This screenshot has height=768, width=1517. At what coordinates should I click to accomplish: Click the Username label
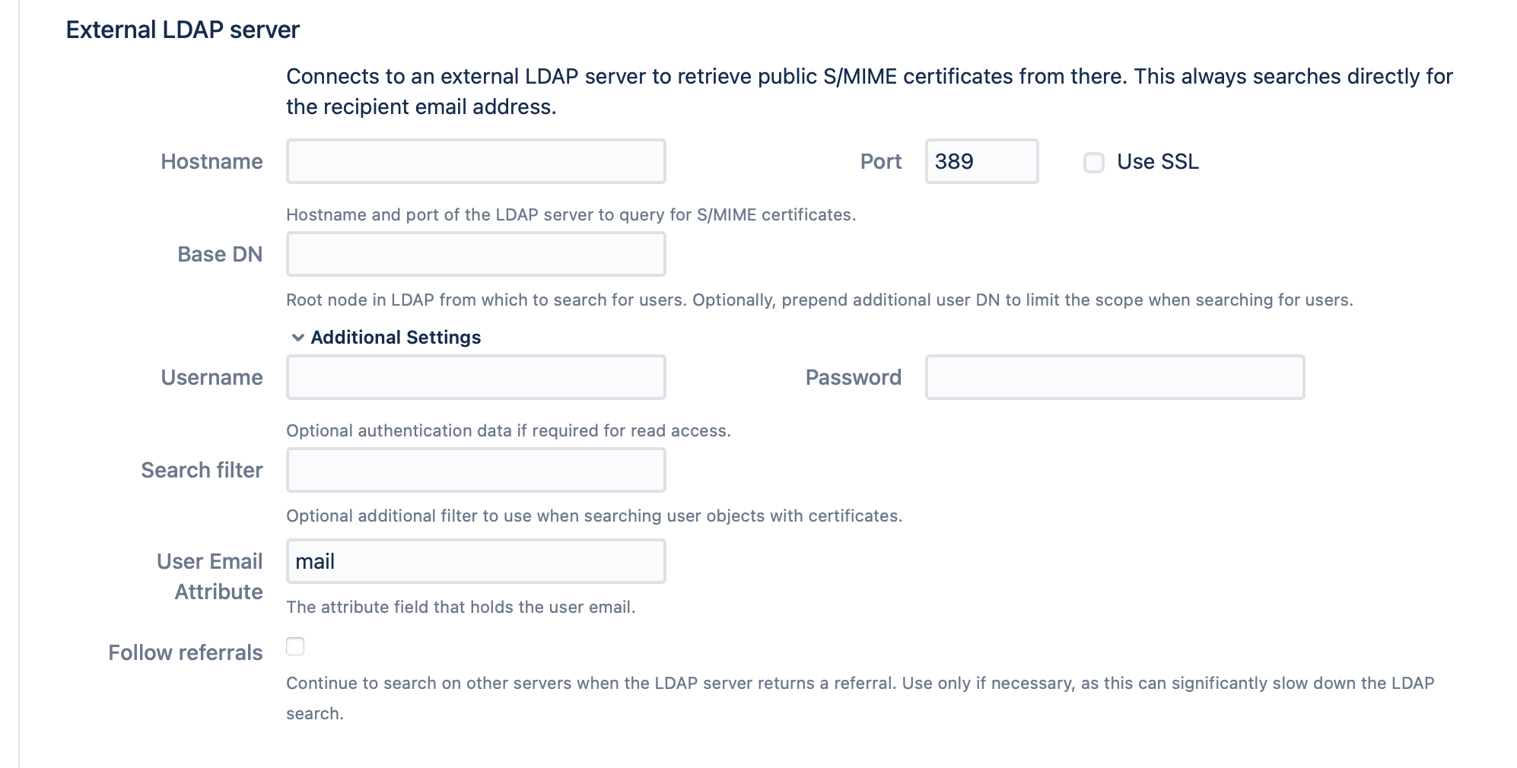[211, 378]
